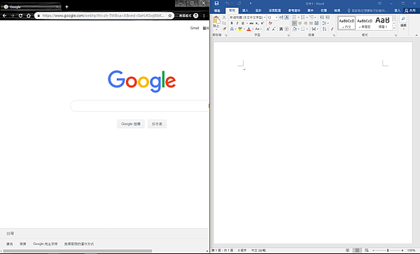Image resolution: width=420 pixels, height=254 pixels.
Task: Switch to the Mailings tab in Word
Action: [310, 10]
